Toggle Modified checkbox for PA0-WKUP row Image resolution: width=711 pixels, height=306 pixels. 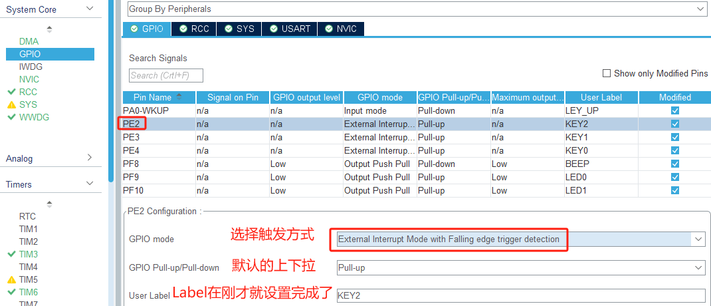(x=675, y=111)
